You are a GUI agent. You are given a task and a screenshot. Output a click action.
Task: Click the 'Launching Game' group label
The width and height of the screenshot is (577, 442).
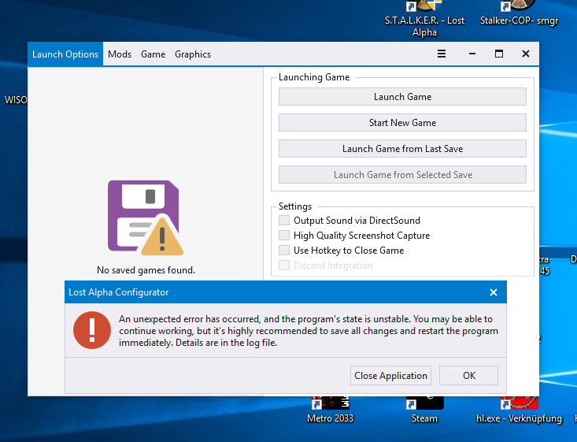[314, 77]
